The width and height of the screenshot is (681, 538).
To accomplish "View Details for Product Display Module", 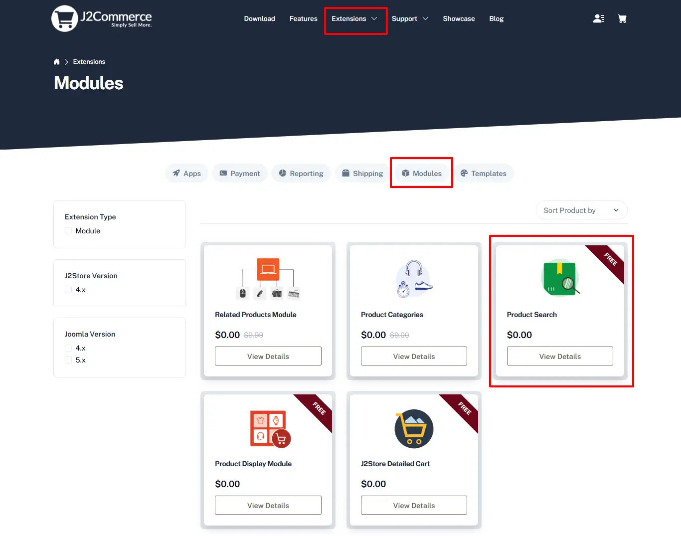I will click(x=268, y=506).
